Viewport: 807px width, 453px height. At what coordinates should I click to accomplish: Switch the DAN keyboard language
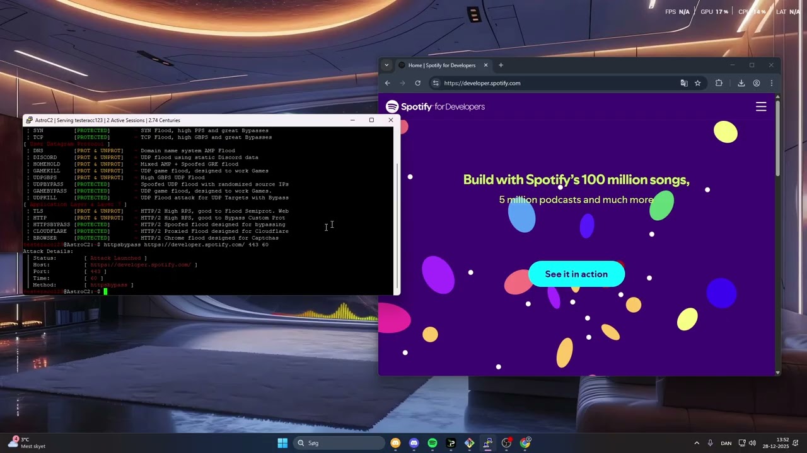726,443
